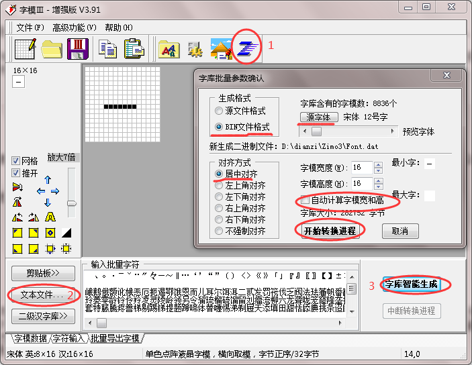Image resolution: width=472 pixels, height=365 pixels.
Task: Click the blue Z batch font library icon
Action: click(x=248, y=48)
